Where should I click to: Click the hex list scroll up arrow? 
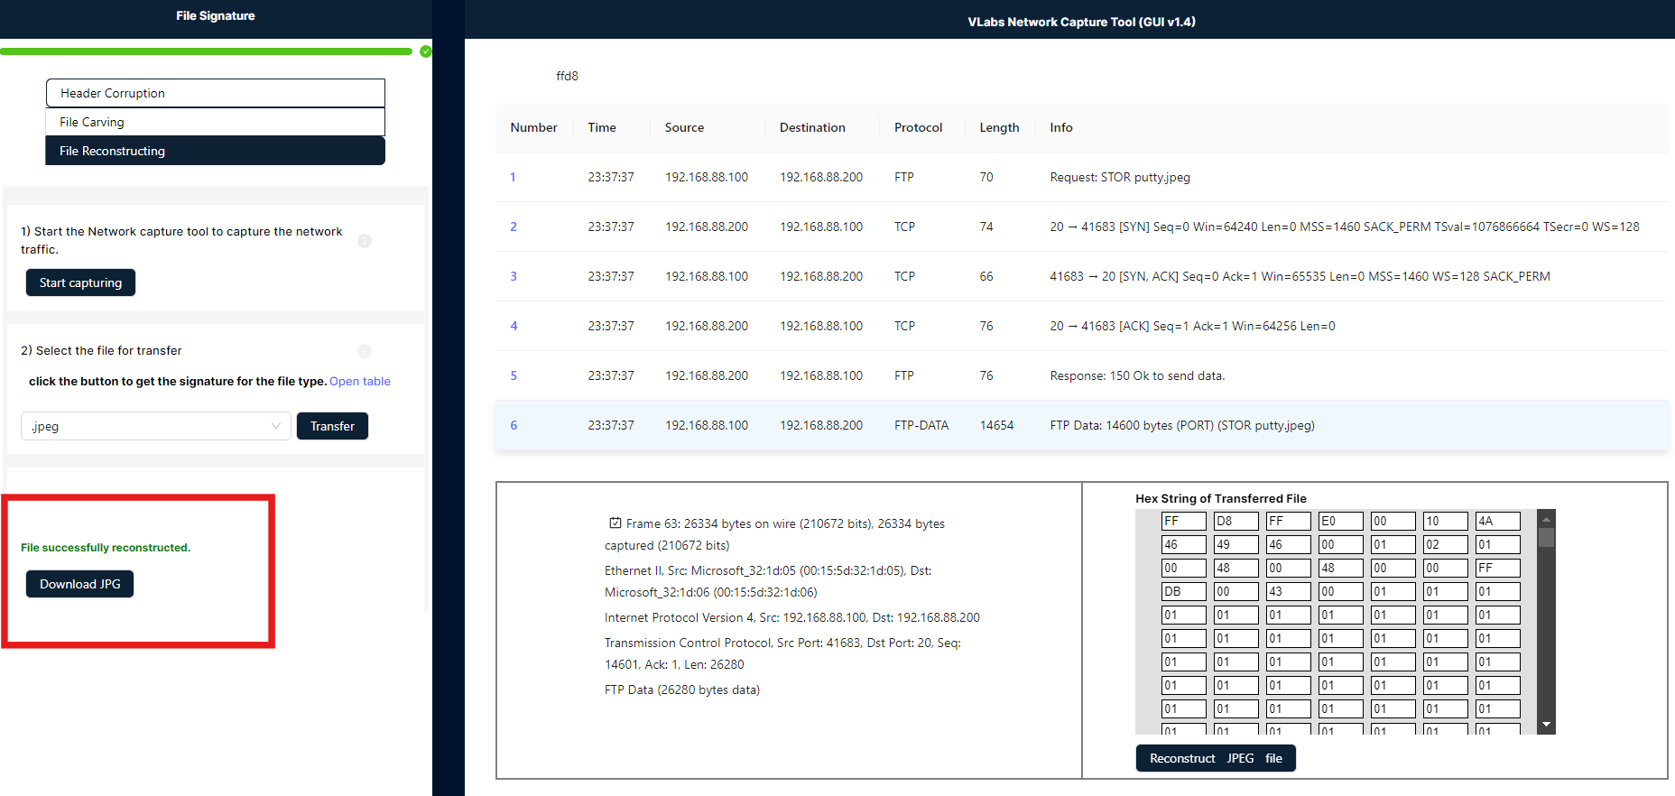(1546, 519)
